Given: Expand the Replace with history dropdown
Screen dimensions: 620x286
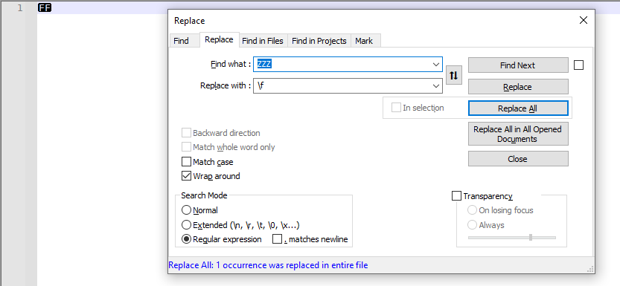Looking at the screenshot, I should point(436,85).
